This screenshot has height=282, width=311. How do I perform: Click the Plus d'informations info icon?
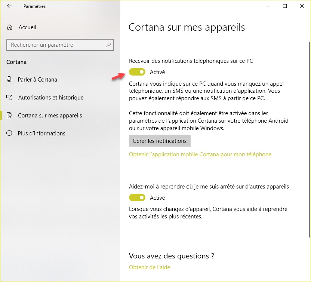pos(9,133)
